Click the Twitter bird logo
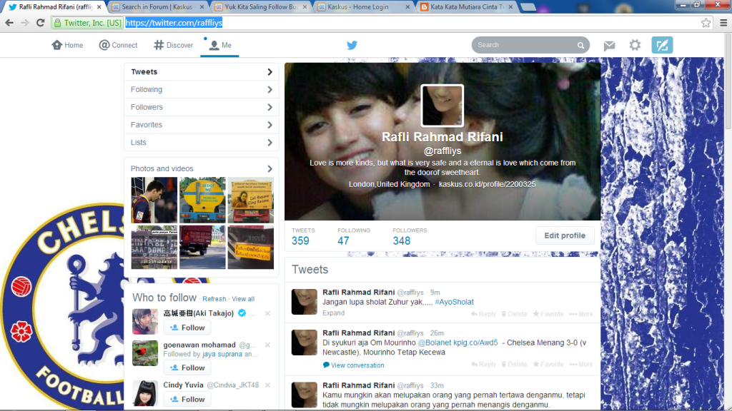This screenshot has height=411, width=732. pos(352,45)
